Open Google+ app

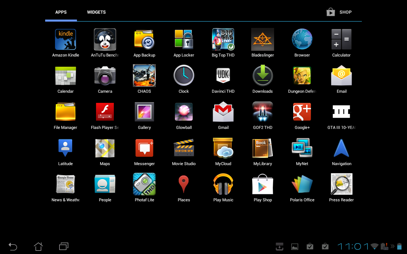click(x=302, y=112)
